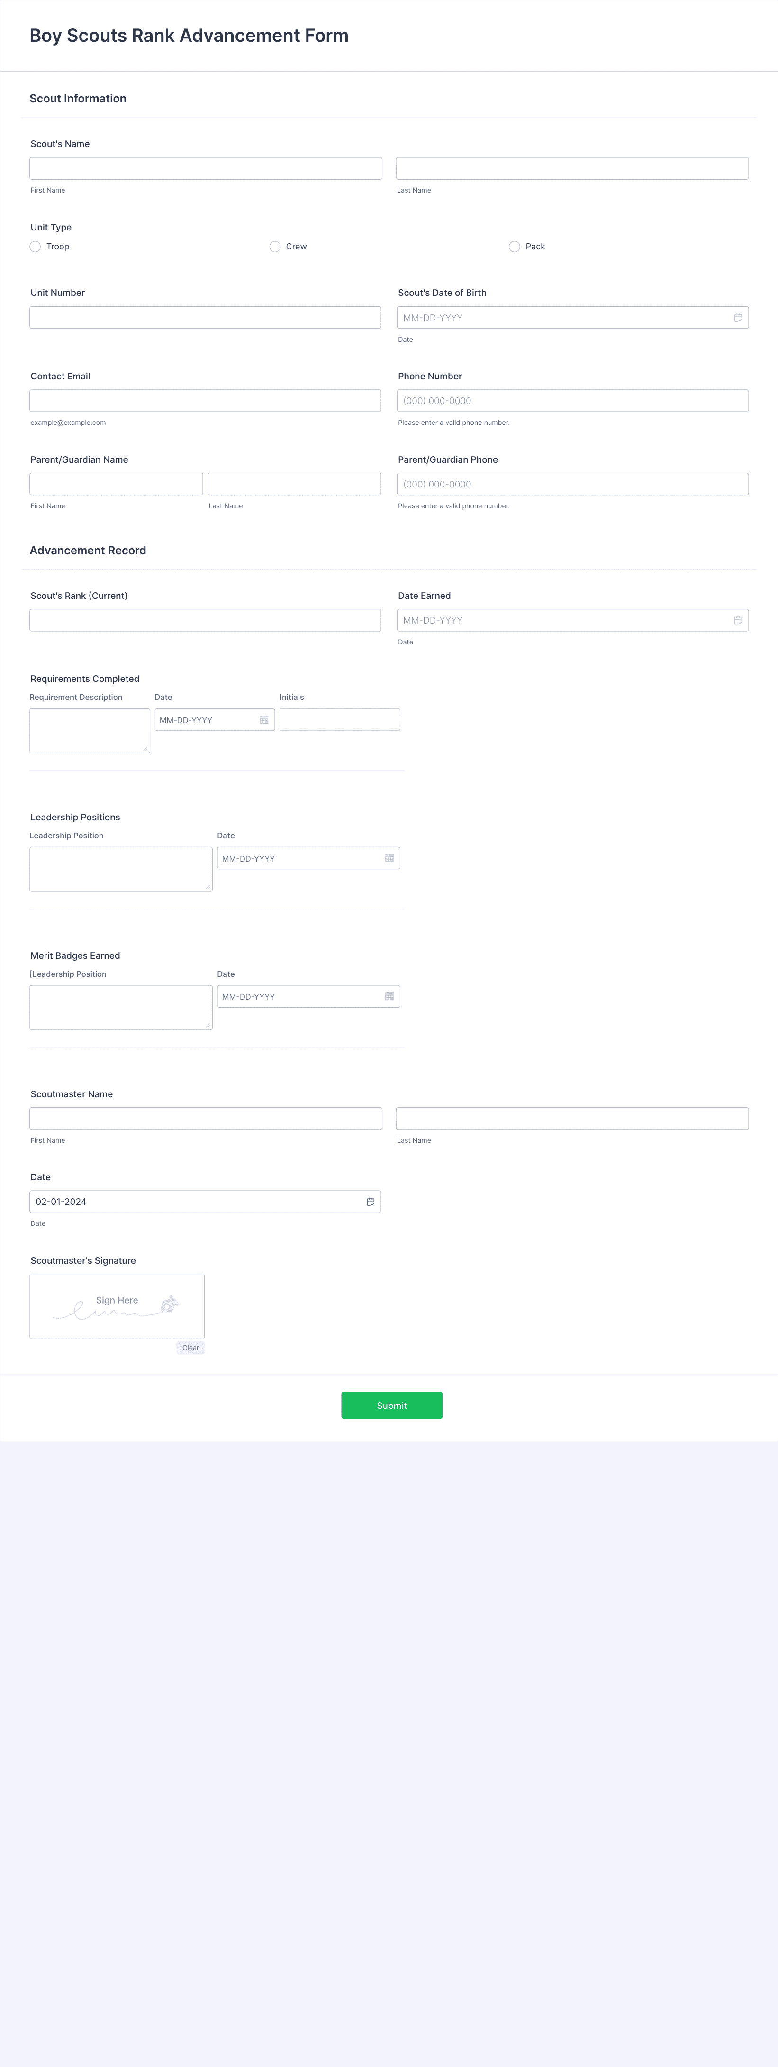
Task: Select the Pack unit type
Action: (x=514, y=246)
